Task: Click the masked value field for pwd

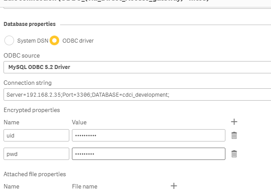Action: click(148, 154)
